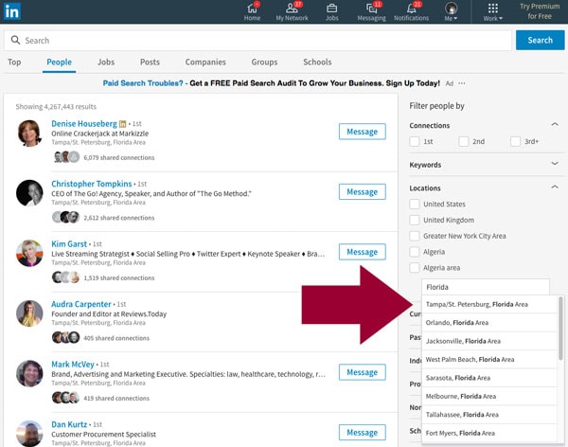This screenshot has height=447, width=568.
Task: Click the LinkedIn logo icon
Action: pos(12,11)
